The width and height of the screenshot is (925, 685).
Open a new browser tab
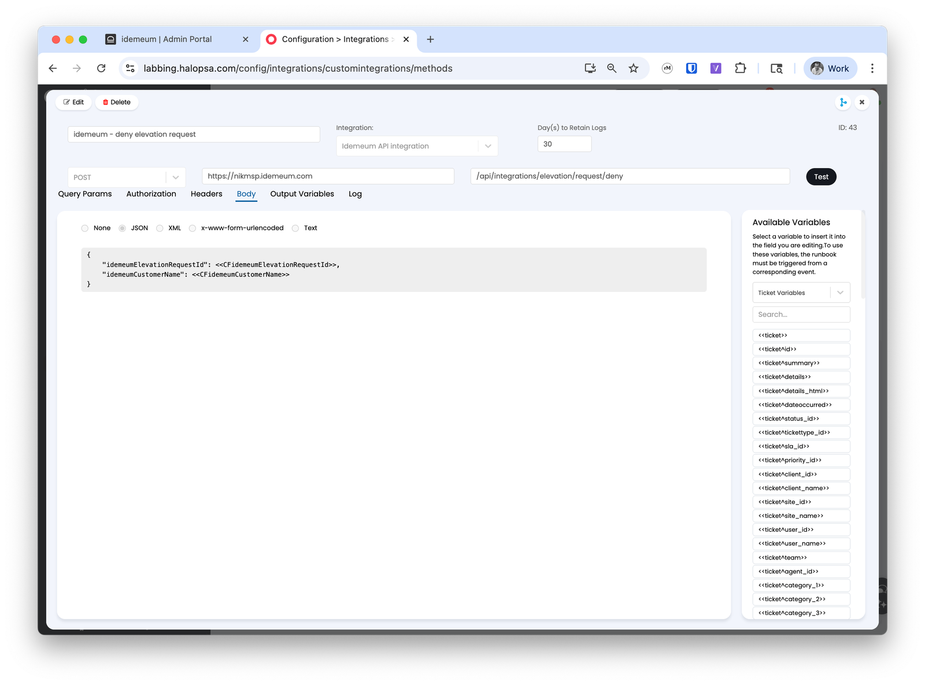pyautogui.click(x=430, y=39)
